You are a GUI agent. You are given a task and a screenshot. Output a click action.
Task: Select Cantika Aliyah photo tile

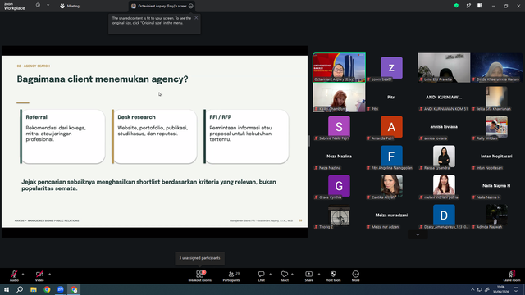coord(391,186)
